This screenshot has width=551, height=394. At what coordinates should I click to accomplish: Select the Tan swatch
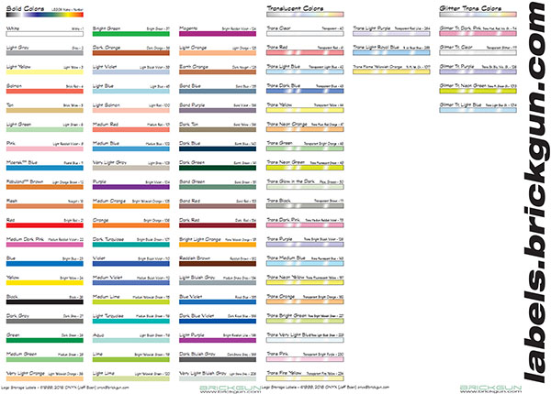(x=45, y=111)
